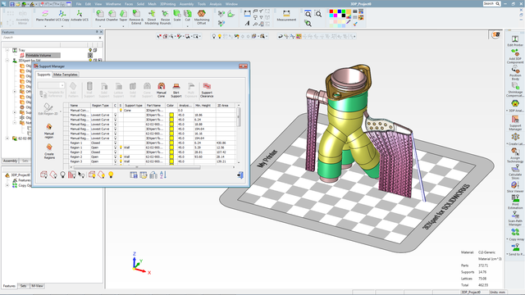Open the template dropdown in Support Manager

click(x=62, y=85)
